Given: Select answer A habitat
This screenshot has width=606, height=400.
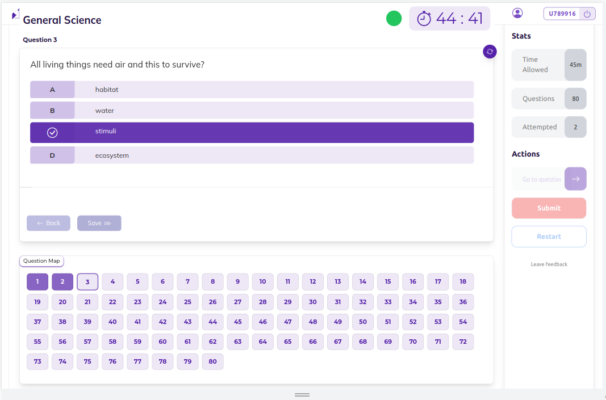Looking at the screenshot, I should (252, 90).
